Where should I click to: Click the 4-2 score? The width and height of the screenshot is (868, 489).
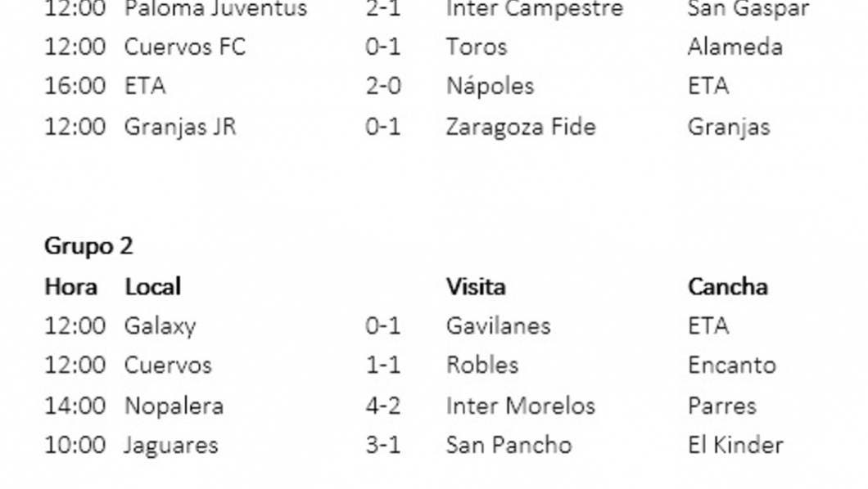point(383,406)
